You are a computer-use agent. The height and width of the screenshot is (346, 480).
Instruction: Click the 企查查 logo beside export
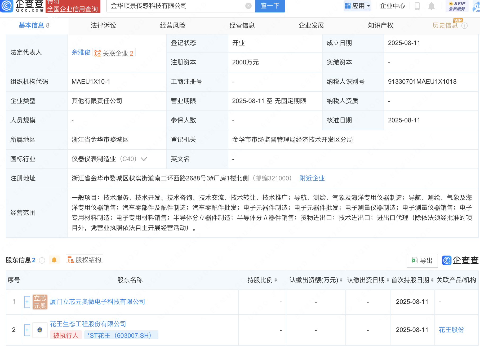coord(460,260)
